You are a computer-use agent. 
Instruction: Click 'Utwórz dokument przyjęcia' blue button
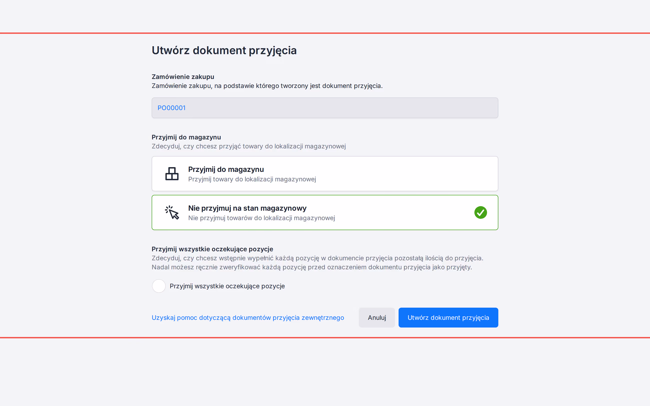448,318
